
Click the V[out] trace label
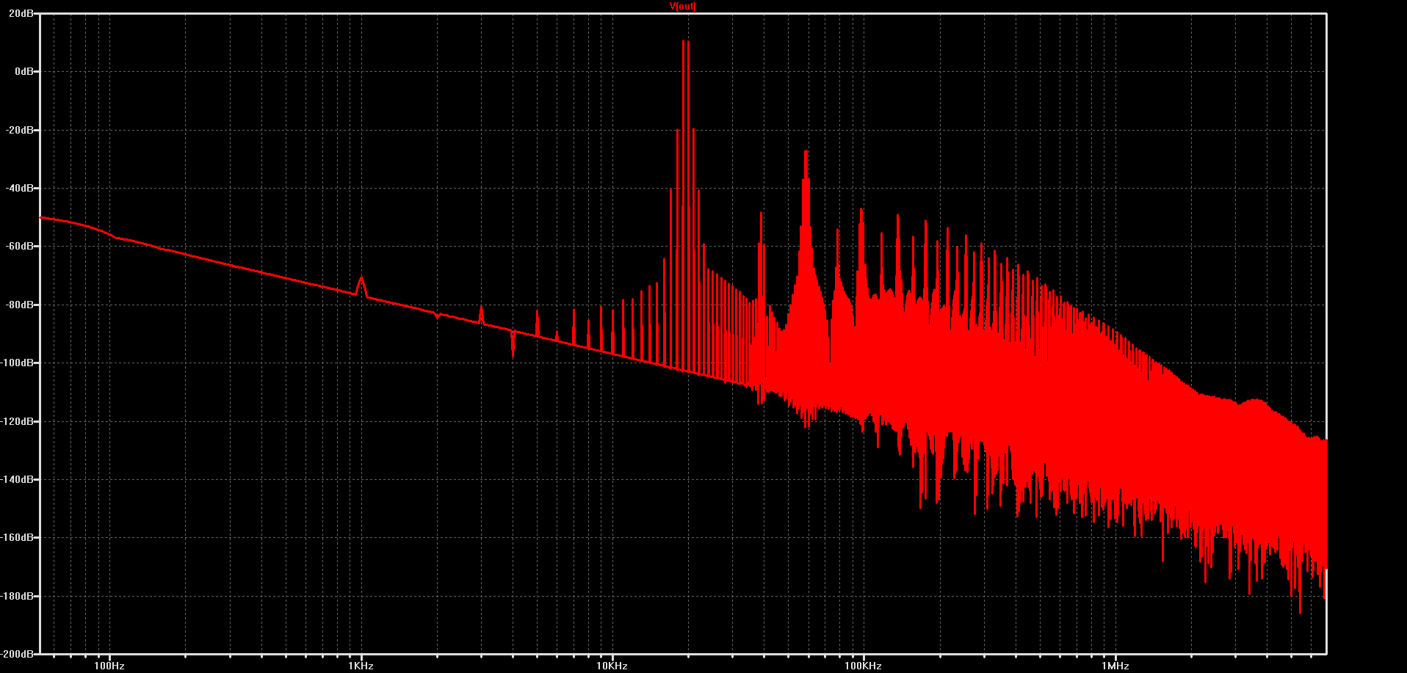pos(682,6)
